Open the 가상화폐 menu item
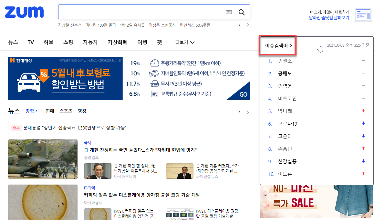The width and height of the screenshot is (375, 220). click(x=118, y=42)
